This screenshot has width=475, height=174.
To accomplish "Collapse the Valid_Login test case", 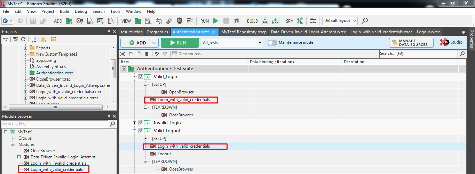I will click(x=135, y=77).
